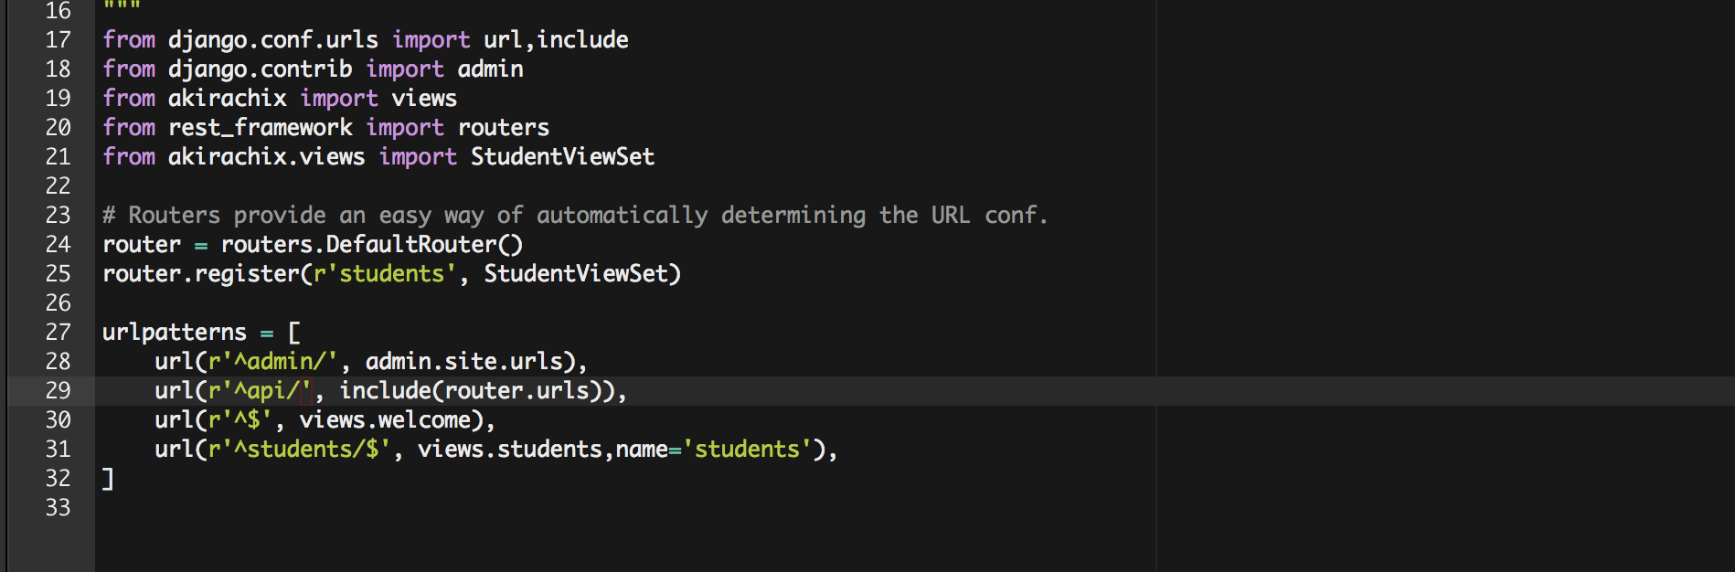Image resolution: width=1735 pixels, height=572 pixels.
Task: Click the r'^admin/' regex string
Action: pyautogui.click(x=272, y=362)
